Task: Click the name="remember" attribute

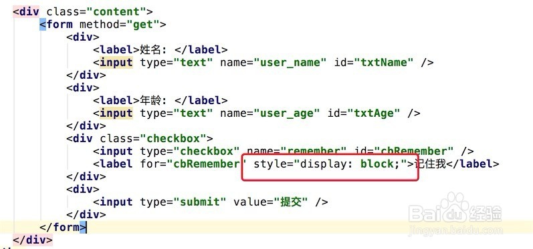Action: click(297, 152)
